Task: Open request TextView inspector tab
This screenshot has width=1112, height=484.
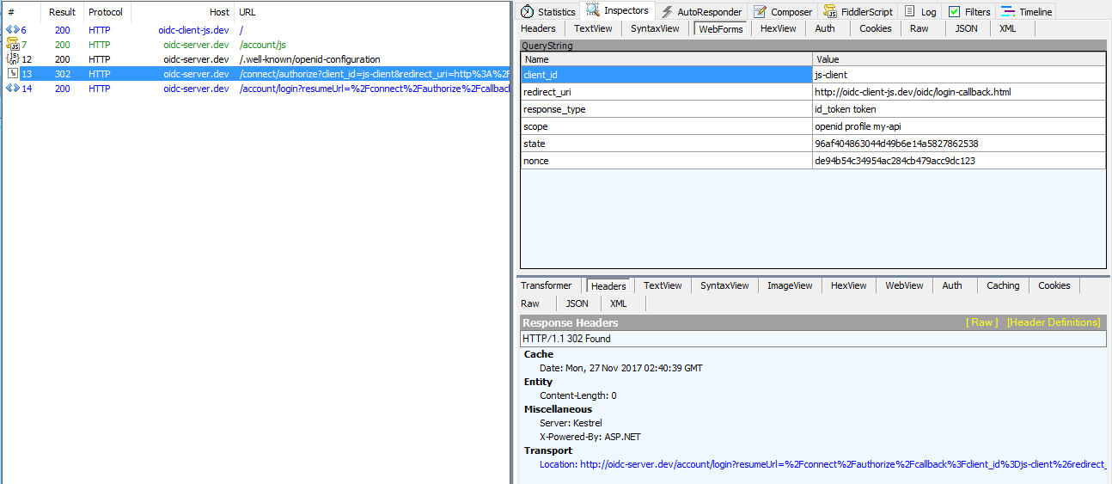Action: click(593, 28)
